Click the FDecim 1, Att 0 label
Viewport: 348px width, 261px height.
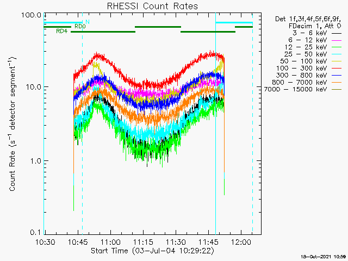(315, 26)
